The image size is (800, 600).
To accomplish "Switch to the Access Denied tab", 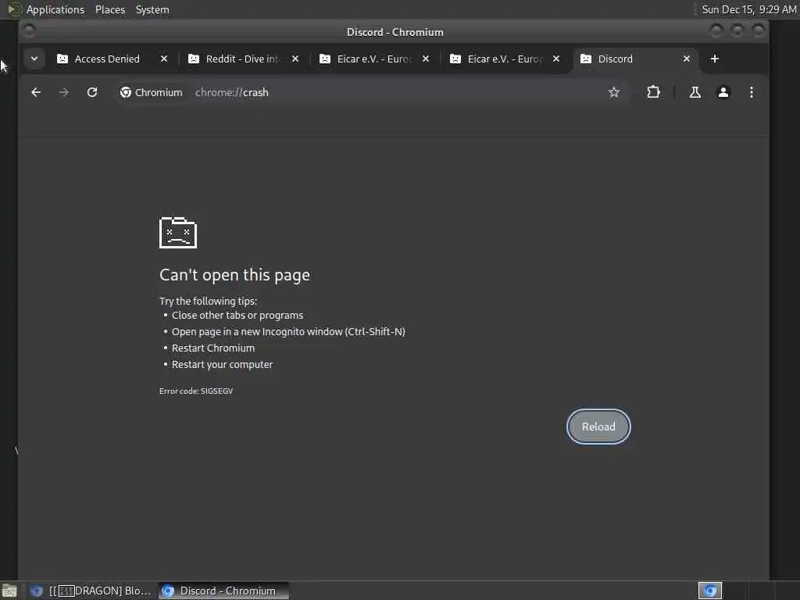I will 106,59.
